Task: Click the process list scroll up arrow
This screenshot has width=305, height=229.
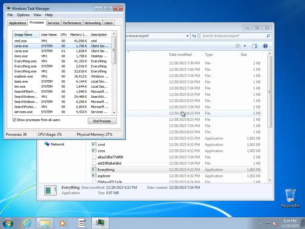Action: [x=114, y=34]
